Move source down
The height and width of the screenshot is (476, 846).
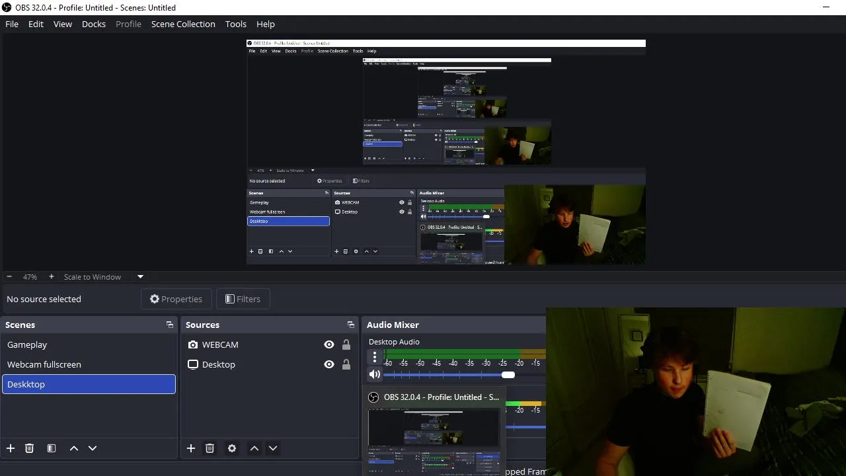tap(273, 448)
